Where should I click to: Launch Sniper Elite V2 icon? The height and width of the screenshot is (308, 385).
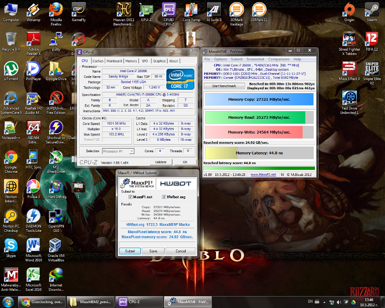[x=372, y=73]
